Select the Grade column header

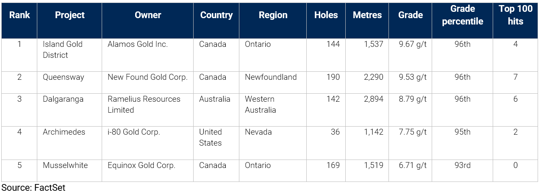411,15
